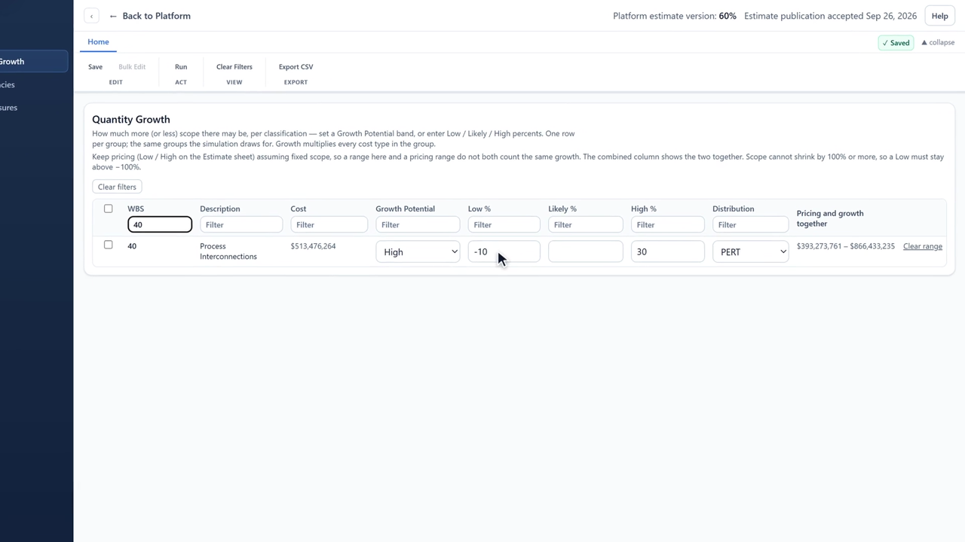
Task: Click the Clear range link
Action: pos(923,246)
